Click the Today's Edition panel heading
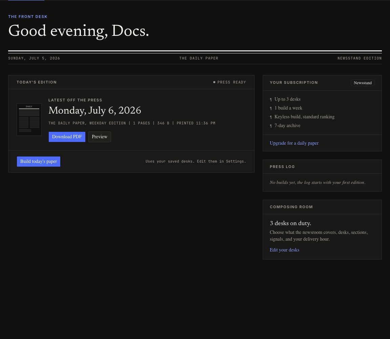390x339 pixels. (37, 82)
